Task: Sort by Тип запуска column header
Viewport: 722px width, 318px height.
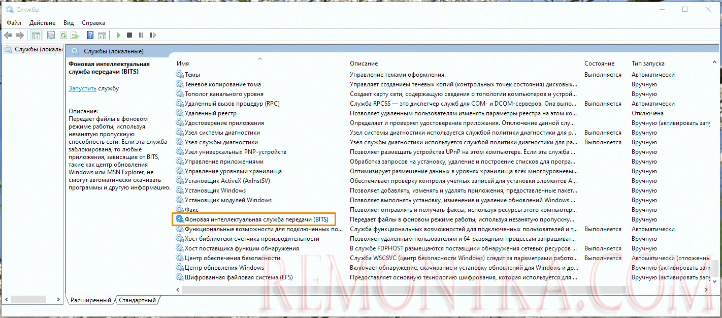Action: pyautogui.click(x=648, y=63)
